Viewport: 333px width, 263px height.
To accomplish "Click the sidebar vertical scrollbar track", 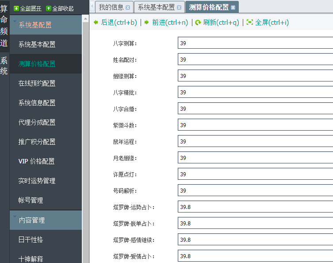I will coord(85,143).
